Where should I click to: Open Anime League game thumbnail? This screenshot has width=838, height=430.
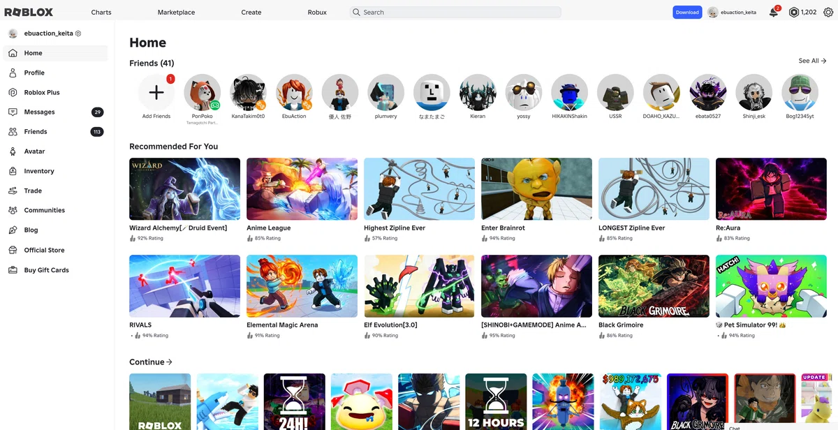click(302, 188)
